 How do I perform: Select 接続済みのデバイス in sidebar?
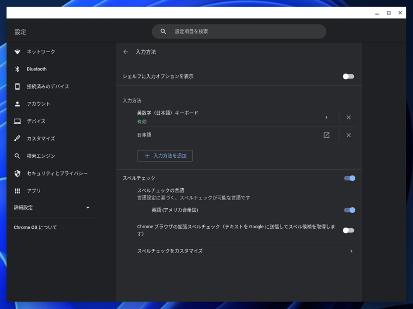point(48,86)
